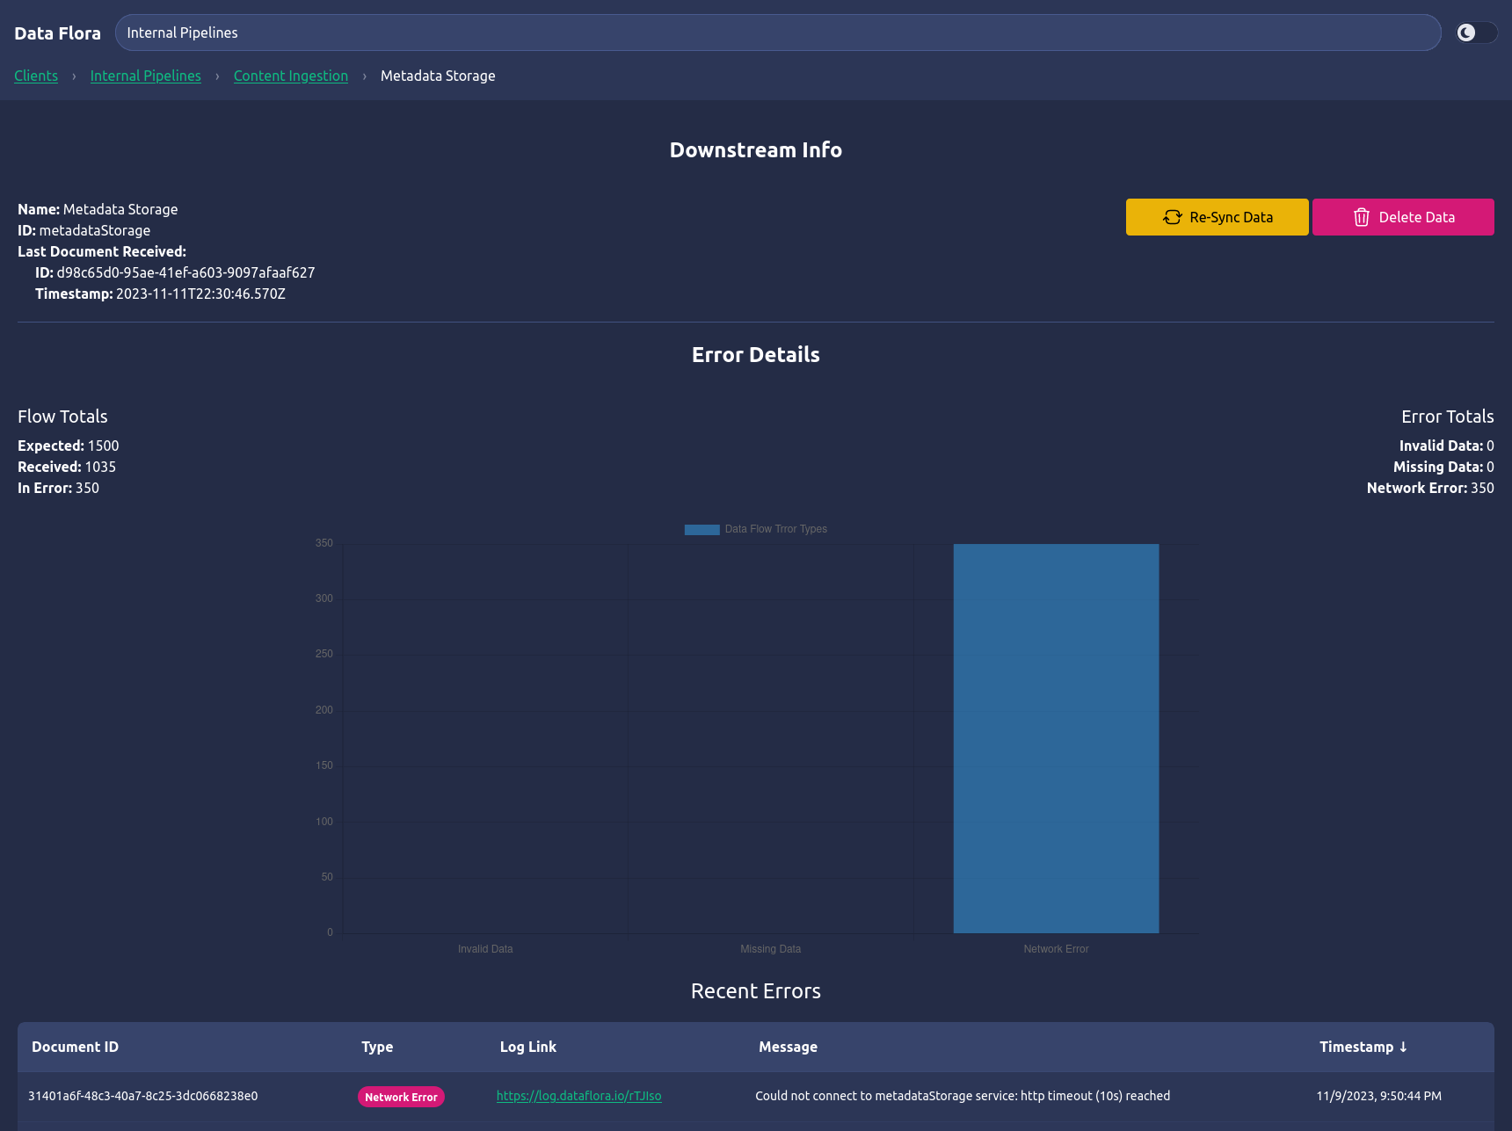Sort by the Timestamp column header
Viewport: 1512px width, 1131px height.
(x=1363, y=1047)
